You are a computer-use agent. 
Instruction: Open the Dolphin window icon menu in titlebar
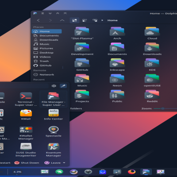(x=35, y=13)
